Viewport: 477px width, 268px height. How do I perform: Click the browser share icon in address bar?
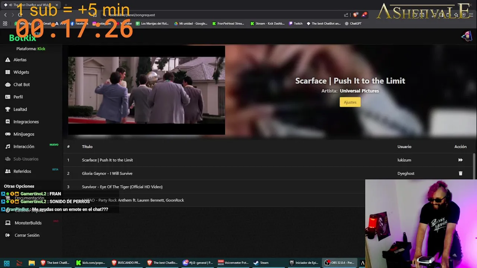(346, 15)
